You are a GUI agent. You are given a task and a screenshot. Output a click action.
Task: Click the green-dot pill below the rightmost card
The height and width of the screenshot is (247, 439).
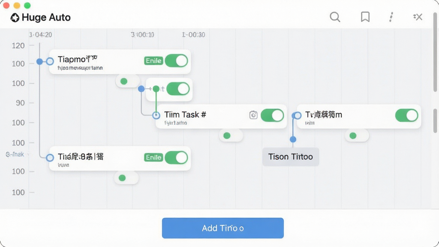pos(357,136)
